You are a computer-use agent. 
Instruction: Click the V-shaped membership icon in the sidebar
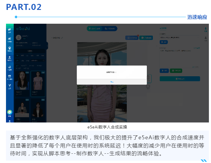pyautogui.click(x=10, y=85)
